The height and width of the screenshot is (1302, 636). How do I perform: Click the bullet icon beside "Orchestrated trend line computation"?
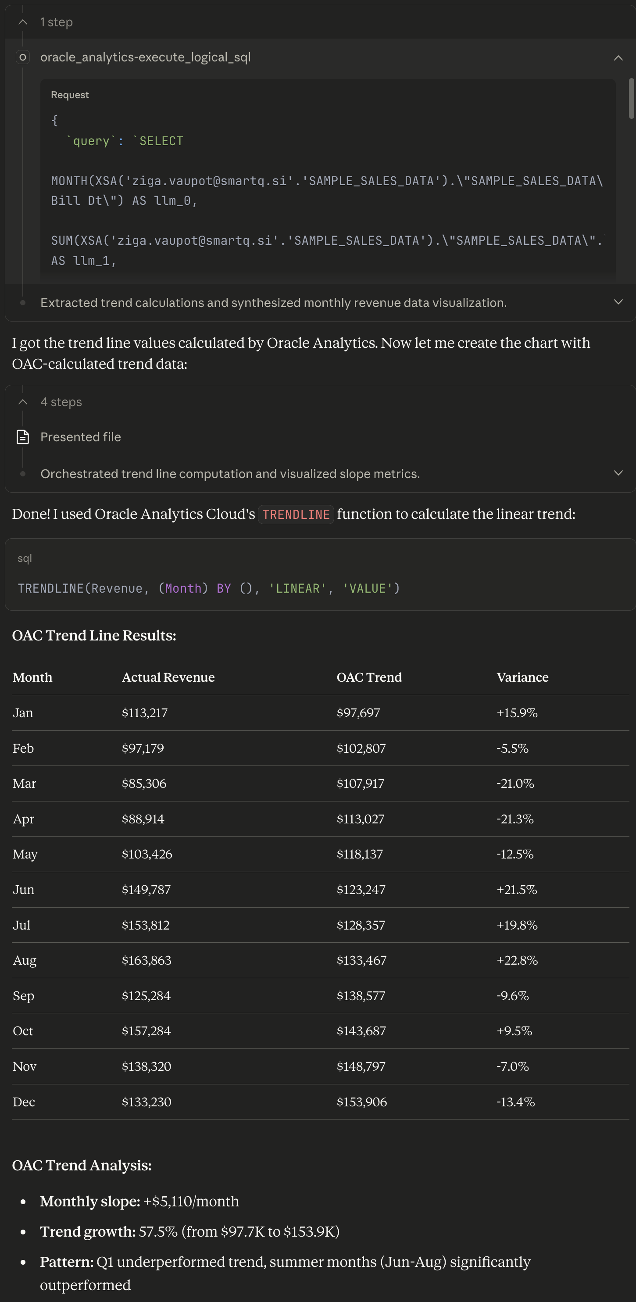click(22, 474)
